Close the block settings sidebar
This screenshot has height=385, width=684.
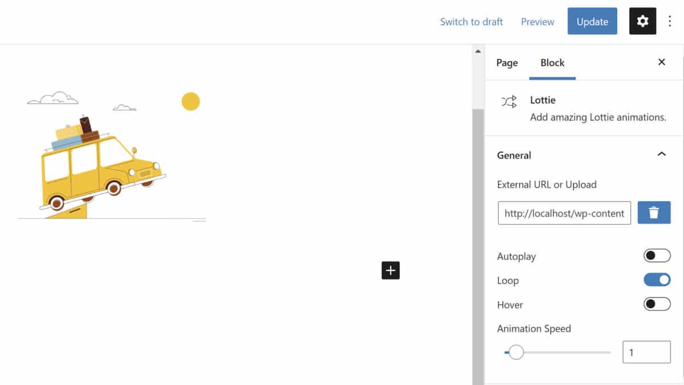click(661, 62)
